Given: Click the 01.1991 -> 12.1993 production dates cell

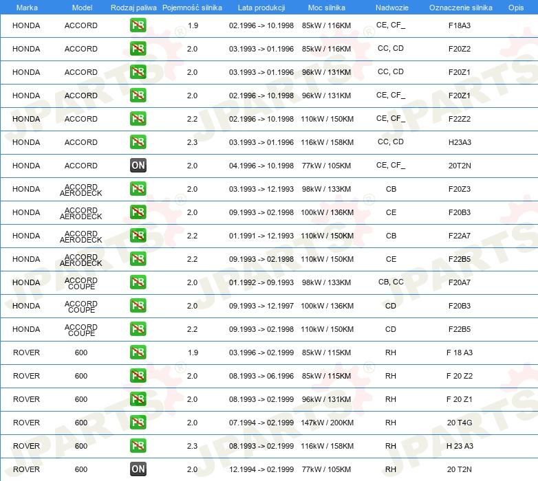Looking at the screenshot, I should (x=261, y=236).
